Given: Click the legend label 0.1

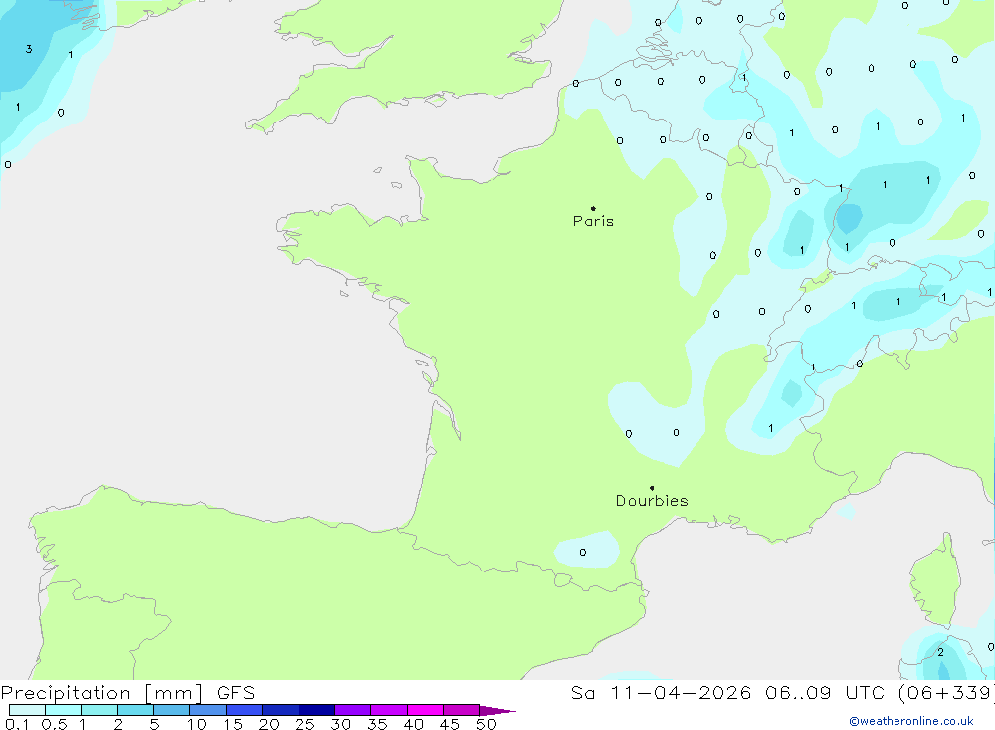Looking at the screenshot, I should pos(17,724).
